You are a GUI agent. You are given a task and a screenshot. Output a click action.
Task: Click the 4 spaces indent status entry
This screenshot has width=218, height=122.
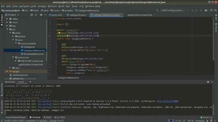tap(200, 121)
